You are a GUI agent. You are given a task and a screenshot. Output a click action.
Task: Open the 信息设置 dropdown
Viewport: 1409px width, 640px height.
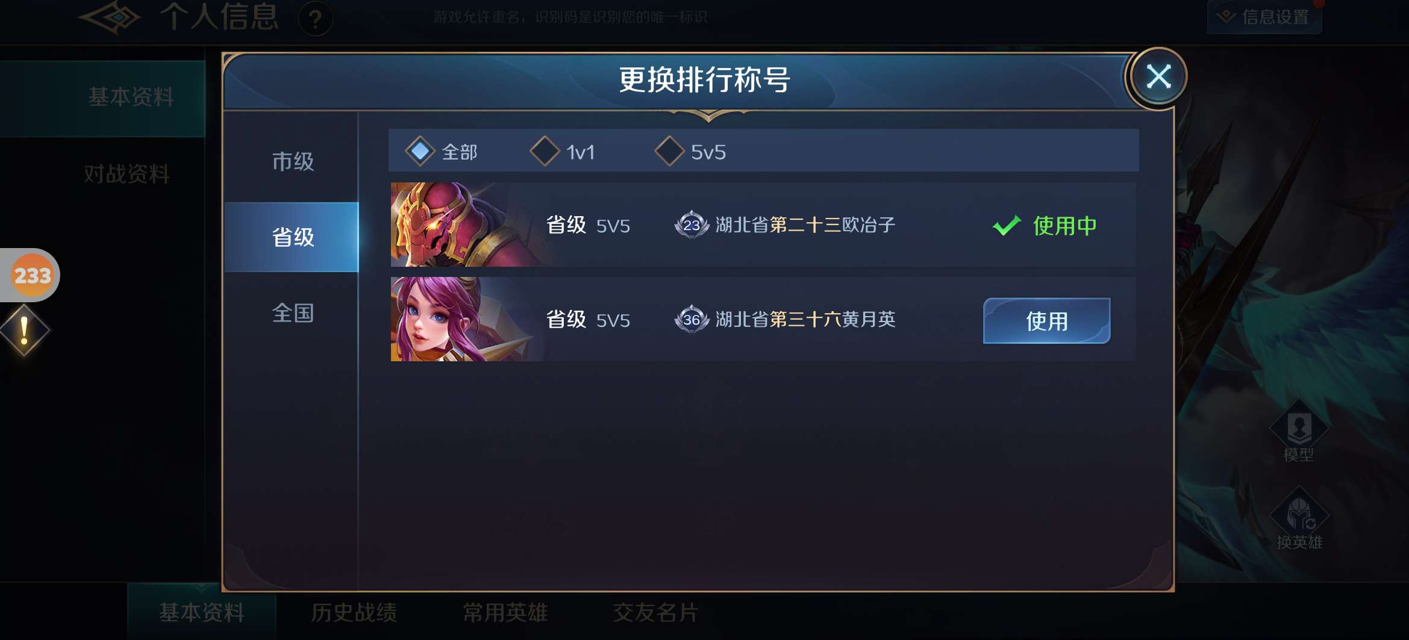point(1264,17)
